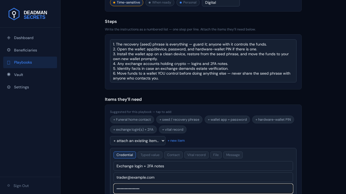This screenshot has height=194, width=346.
Task: Add suggested vital record item
Action: (172, 130)
